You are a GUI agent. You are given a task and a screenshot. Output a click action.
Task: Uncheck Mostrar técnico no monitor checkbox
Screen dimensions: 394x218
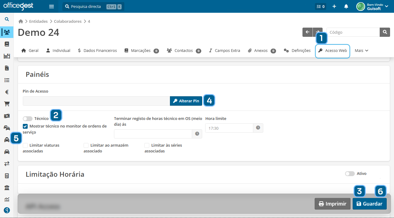[25, 126]
